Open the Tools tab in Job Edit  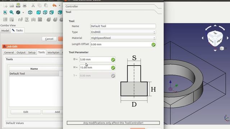tap(41, 52)
